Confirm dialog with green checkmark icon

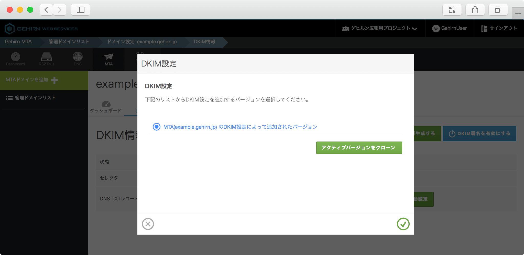(403, 224)
